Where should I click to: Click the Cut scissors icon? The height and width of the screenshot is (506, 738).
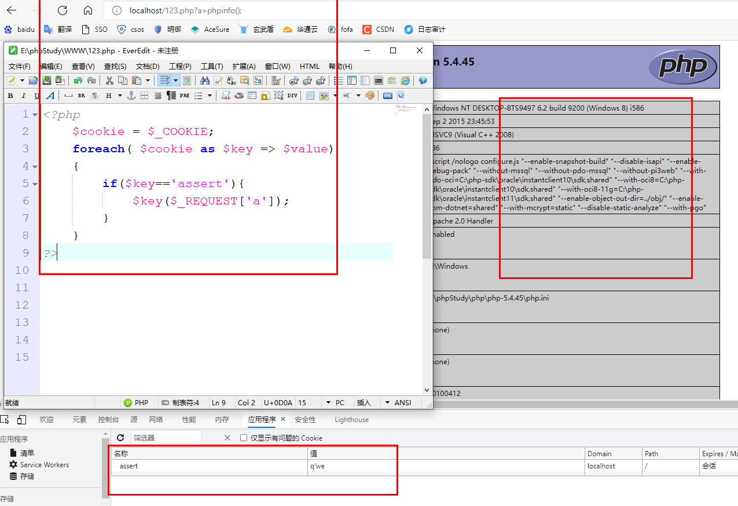(109, 80)
